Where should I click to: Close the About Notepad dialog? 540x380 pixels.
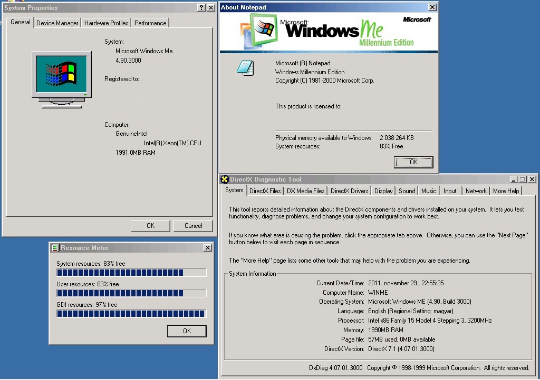432,7
